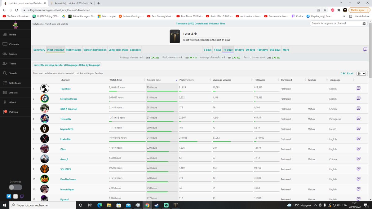Sort by the Watch time column
This screenshot has width=372, height=209.
pyautogui.click(x=127, y=80)
